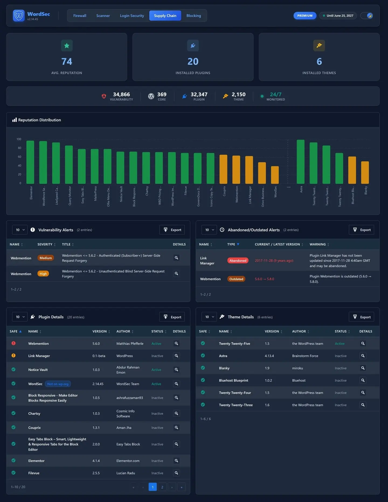Open details for Webmention Medium severity alert
The image size is (388, 502).
tap(176, 258)
